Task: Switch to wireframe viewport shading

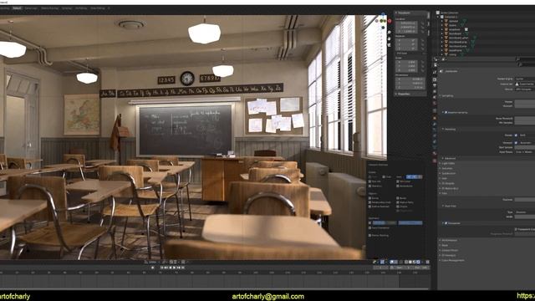Action: coord(406,262)
